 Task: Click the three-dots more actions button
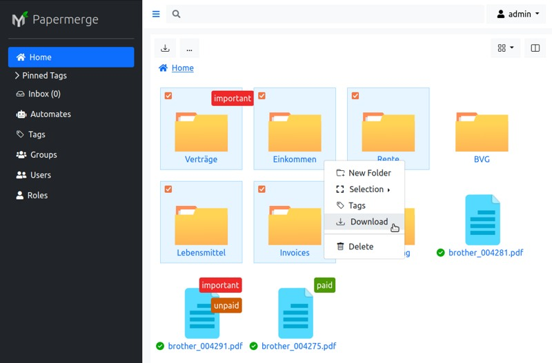pyautogui.click(x=189, y=48)
